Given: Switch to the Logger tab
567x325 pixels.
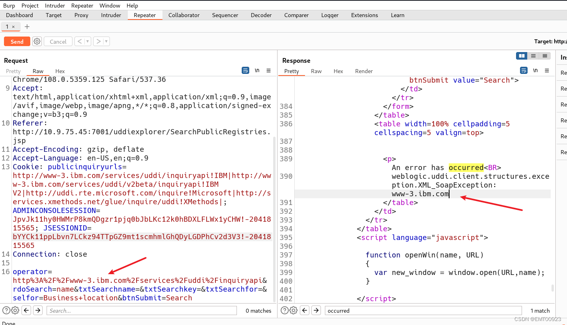Looking at the screenshot, I should pyautogui.click(x=330, y=15).
